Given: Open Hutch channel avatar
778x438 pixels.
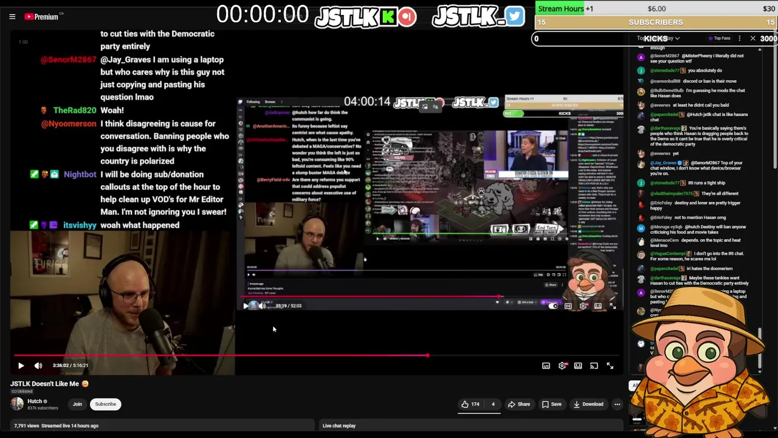Looking at the screenshot, I should coord(17,403).
